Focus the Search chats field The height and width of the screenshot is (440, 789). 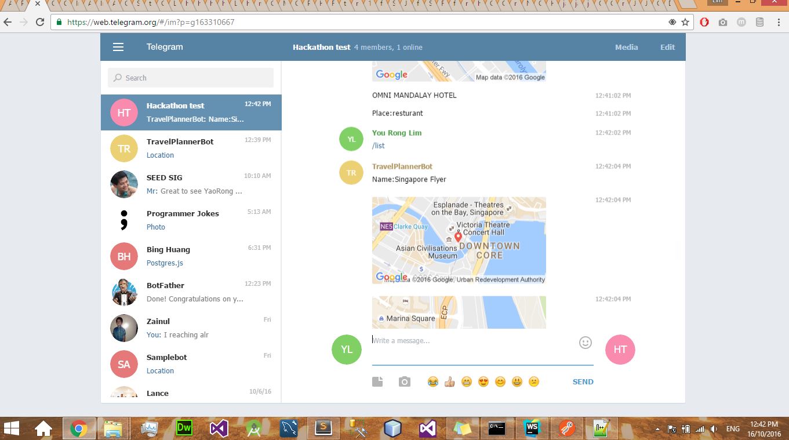click(x=191, y=78)
